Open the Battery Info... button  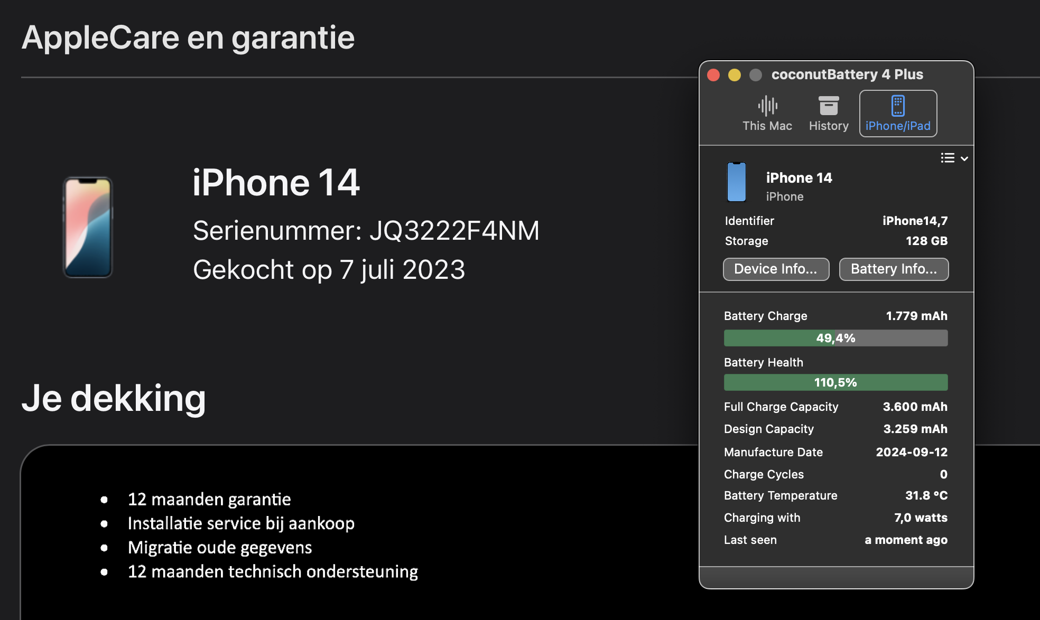[894, 269]
